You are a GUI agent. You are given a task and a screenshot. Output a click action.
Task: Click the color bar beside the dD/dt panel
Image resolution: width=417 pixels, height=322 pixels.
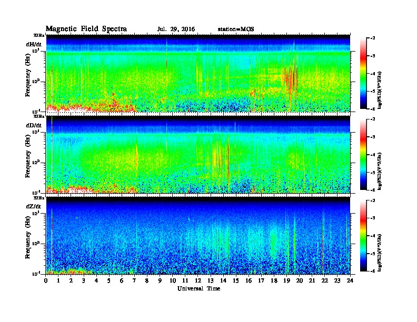point(363,155)
